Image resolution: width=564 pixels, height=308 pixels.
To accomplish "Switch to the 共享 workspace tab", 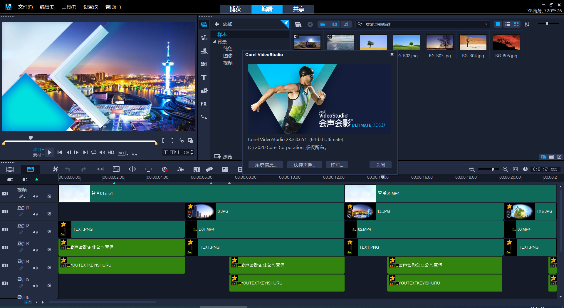I will 299,9.
